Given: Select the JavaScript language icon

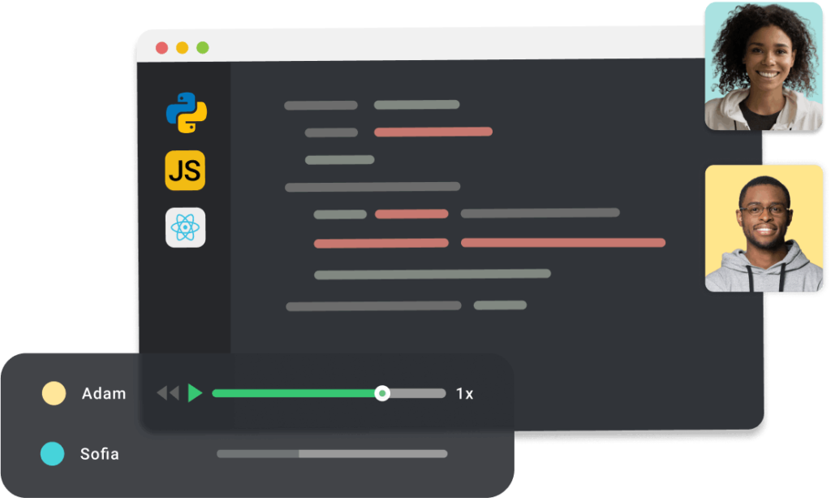Looking at the screenshot, I should coord(186,171).
